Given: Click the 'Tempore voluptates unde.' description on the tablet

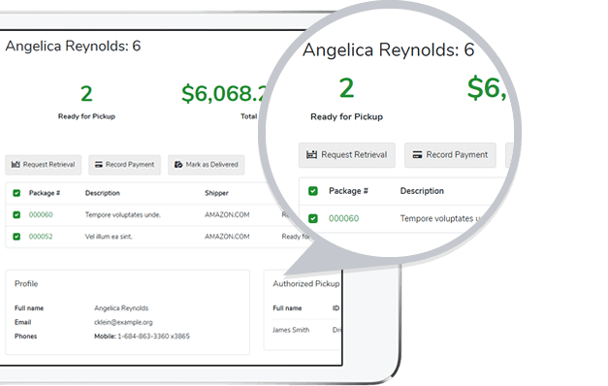Looking at the screenshot, I should coord(123,215).
